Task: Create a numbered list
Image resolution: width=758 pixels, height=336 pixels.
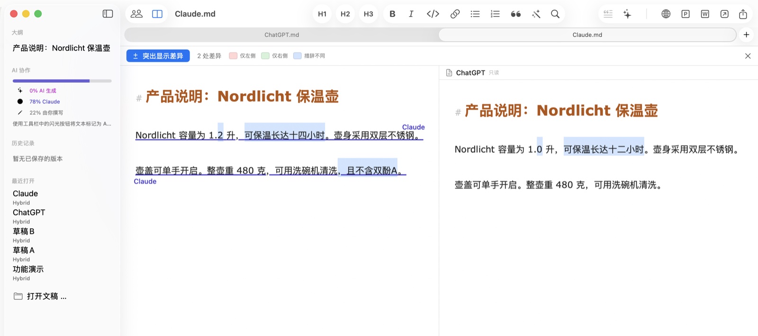Action: pyautogui.click(x=495, y=14)
